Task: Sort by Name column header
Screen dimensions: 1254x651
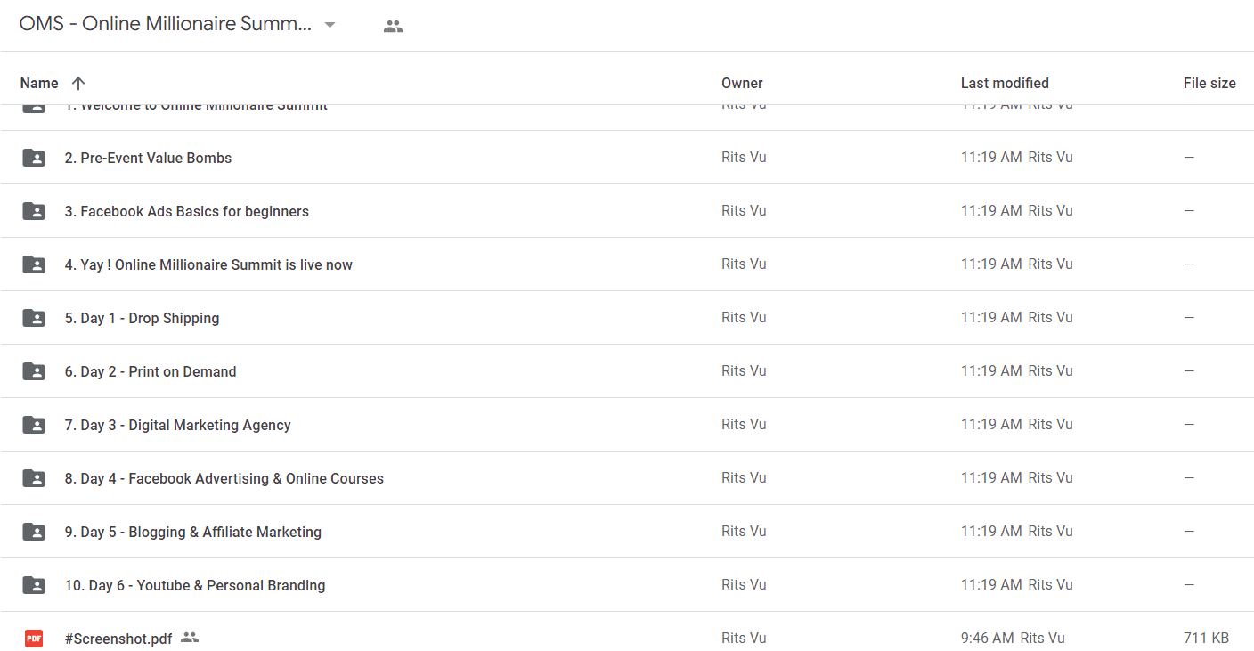Action: (39, 83)
